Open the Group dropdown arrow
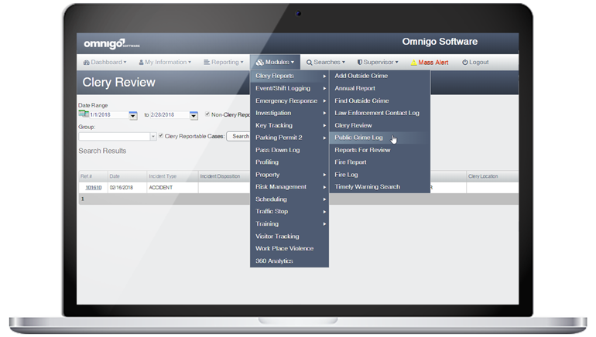596x337 pixels. 152,136
